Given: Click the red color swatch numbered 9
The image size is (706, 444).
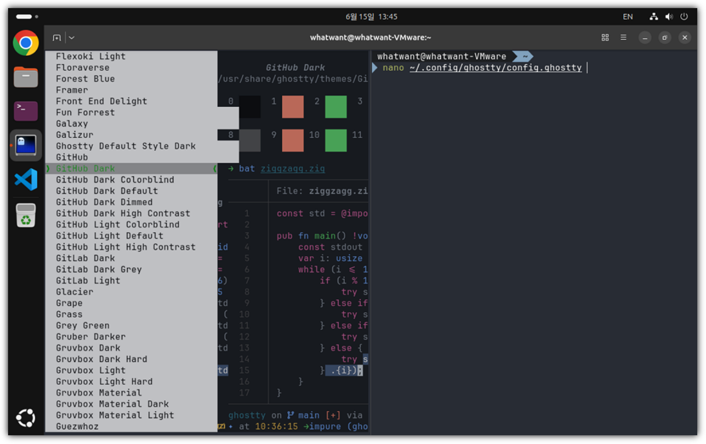Looking at the screenshot, I should coord(293,140).
